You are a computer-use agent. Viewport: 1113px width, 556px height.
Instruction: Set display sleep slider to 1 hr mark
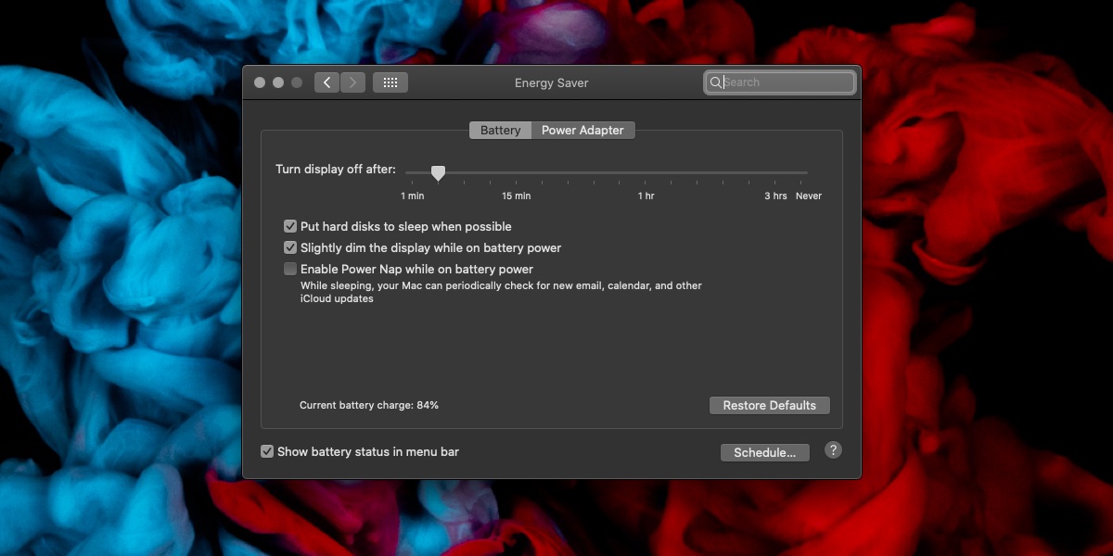coord(646,172)
